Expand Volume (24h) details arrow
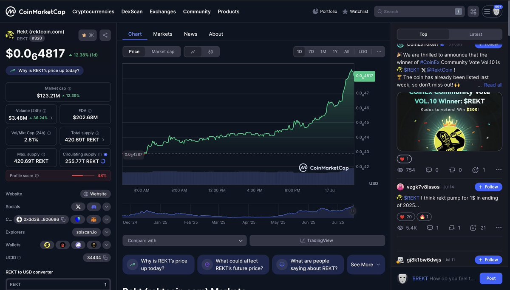The height and width of the screenshot is (290, 510). click(52, 118)
